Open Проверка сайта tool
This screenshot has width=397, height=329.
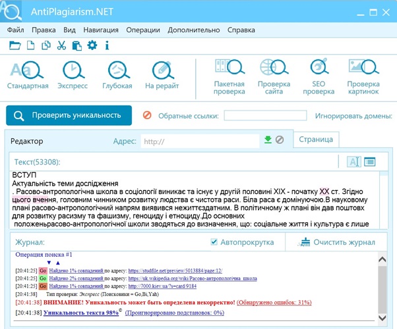tap(274, 77)
